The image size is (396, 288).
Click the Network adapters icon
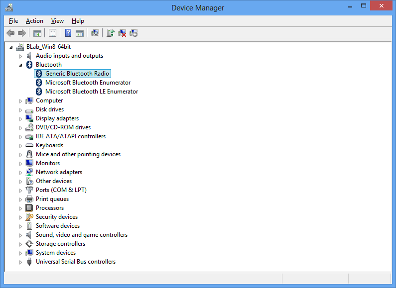pyautogui.click(x=29, y=172)
